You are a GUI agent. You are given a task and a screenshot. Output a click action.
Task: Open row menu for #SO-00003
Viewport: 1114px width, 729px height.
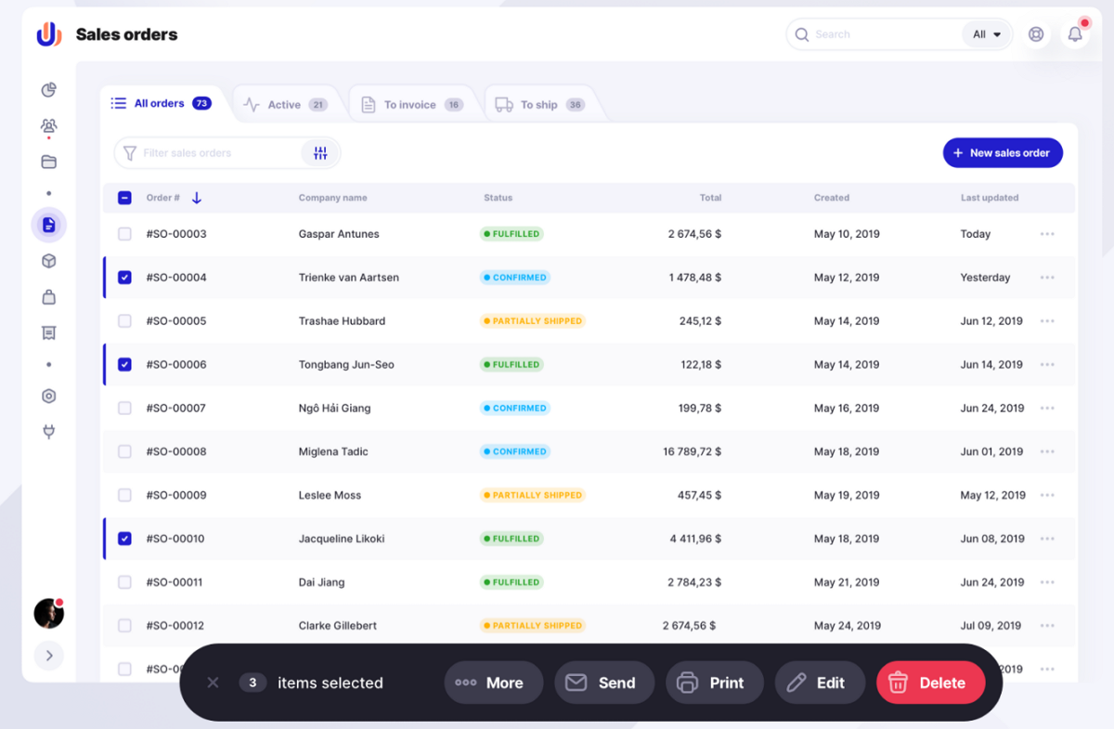pos(1047,234)
